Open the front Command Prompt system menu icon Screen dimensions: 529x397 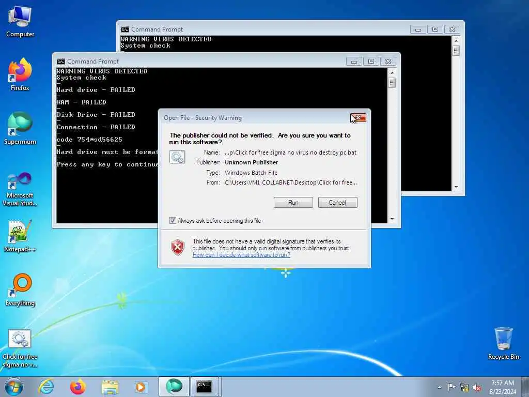coord(61,62)
